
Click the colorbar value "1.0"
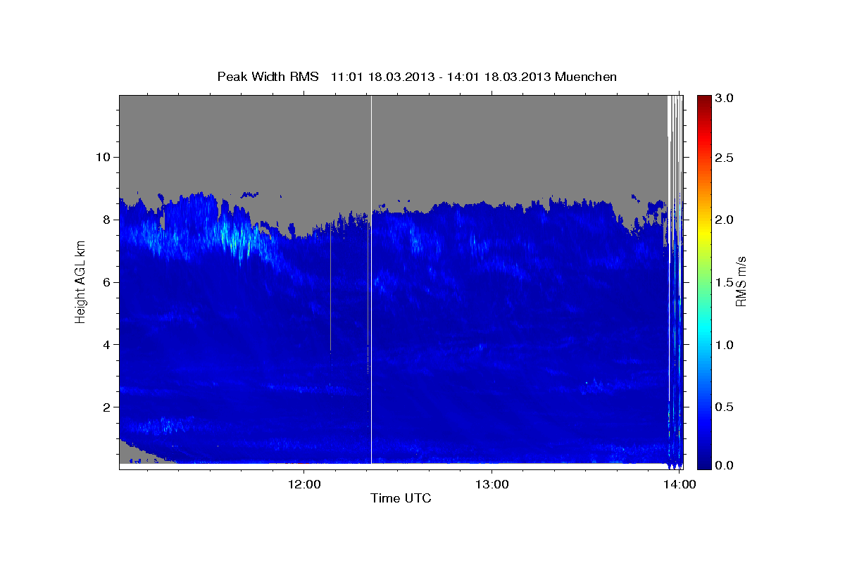[x=725, y=345]
